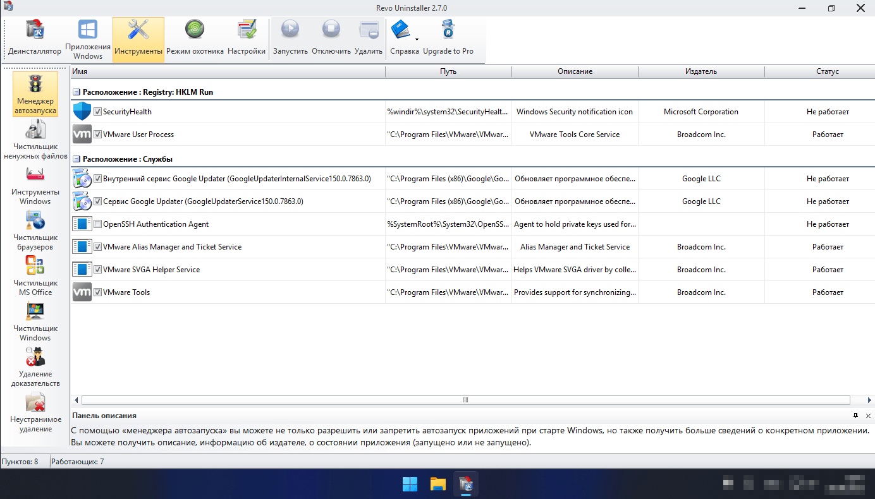
Task: Sort by the Путь column header
Action: tap(448, 71)
